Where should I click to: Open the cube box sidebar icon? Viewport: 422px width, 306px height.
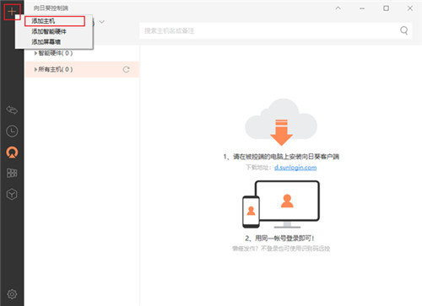12,194
